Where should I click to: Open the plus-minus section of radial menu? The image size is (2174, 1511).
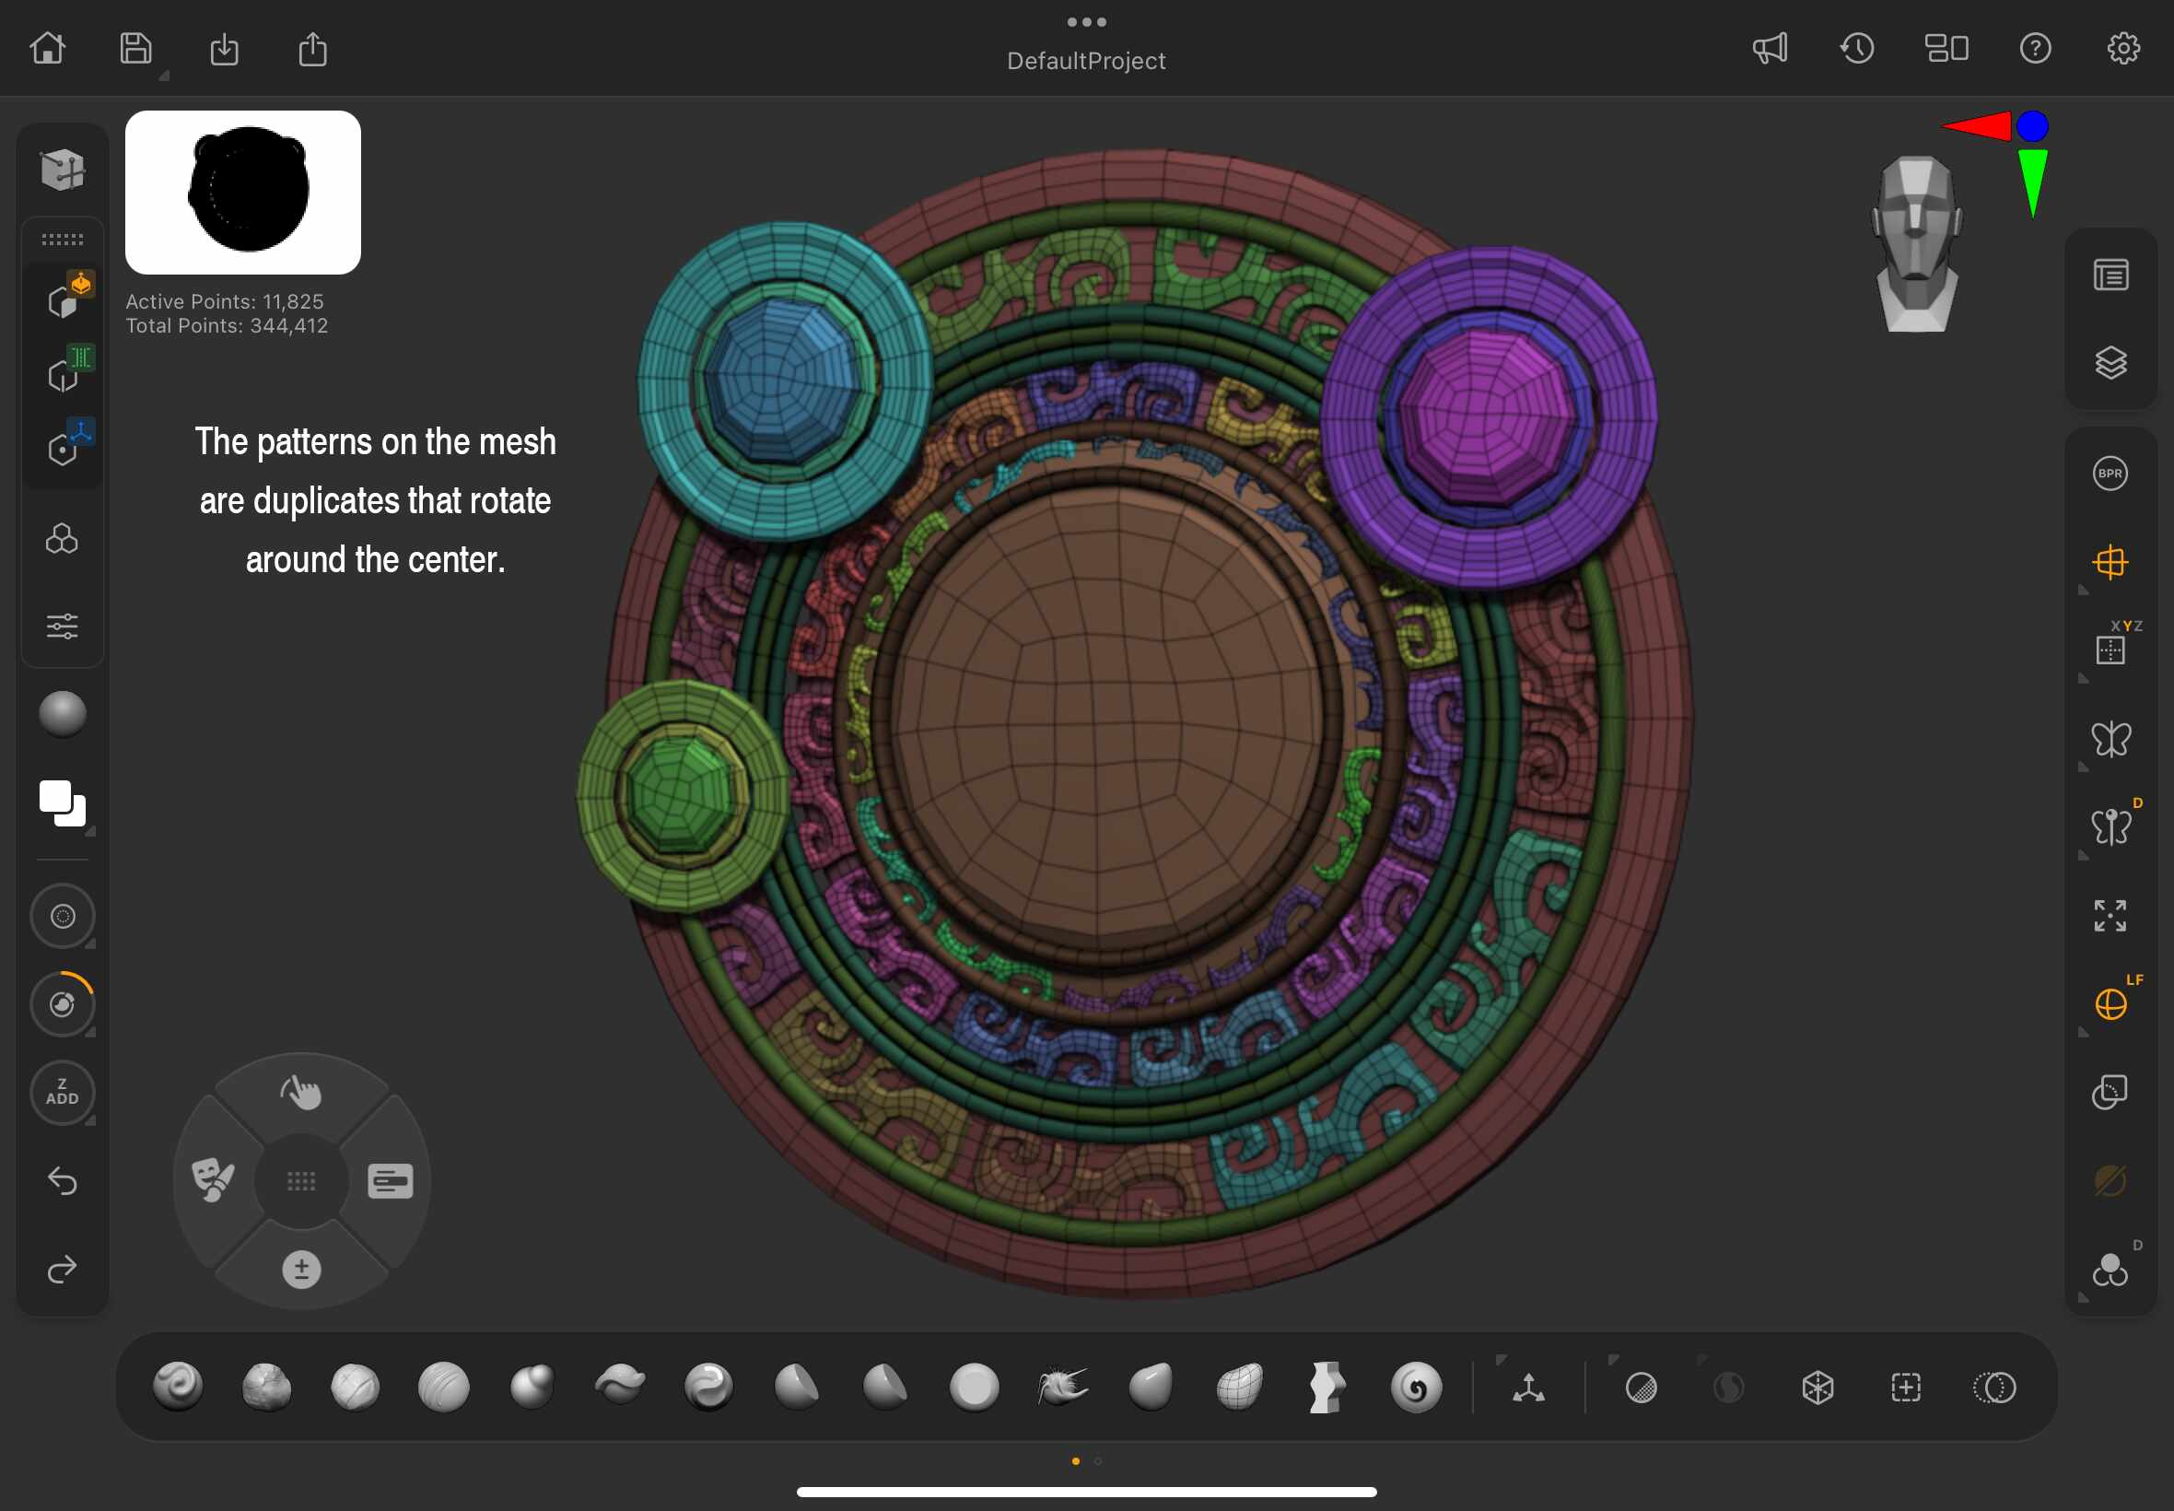pyautogui.click(x=301, y=1269)
